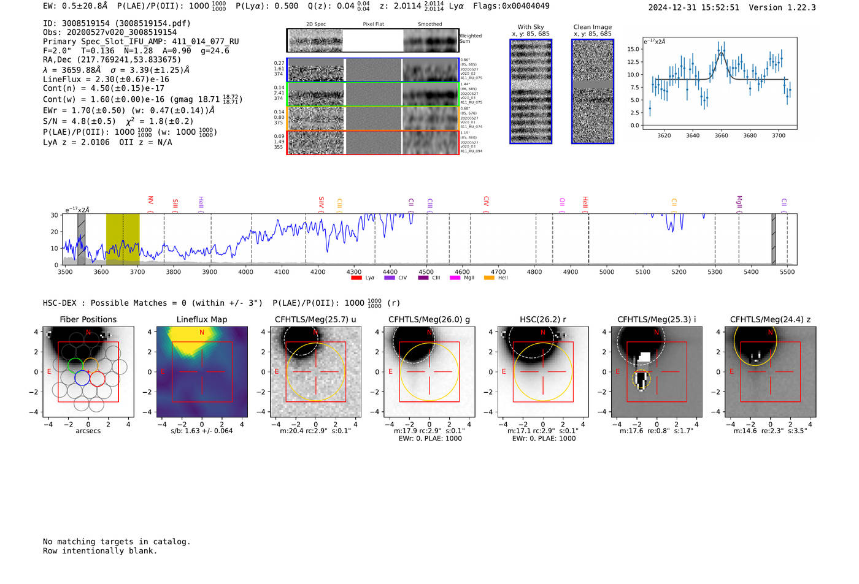
Task: Click the 'No matching targets in catalog.' text
Action: point(117,542)
